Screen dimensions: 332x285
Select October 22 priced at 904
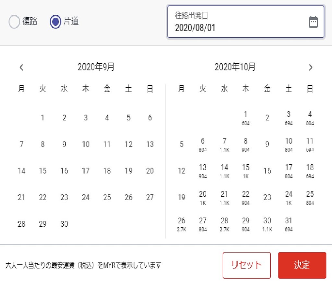click(246, 198)
